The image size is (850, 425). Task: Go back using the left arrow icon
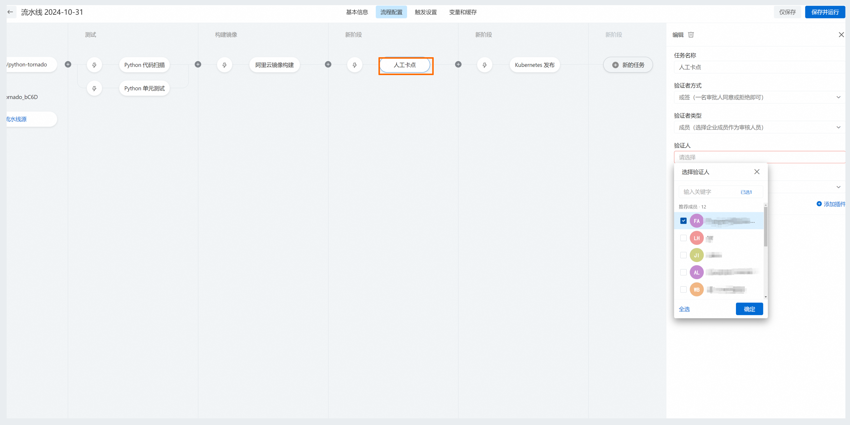pos(10,12)
